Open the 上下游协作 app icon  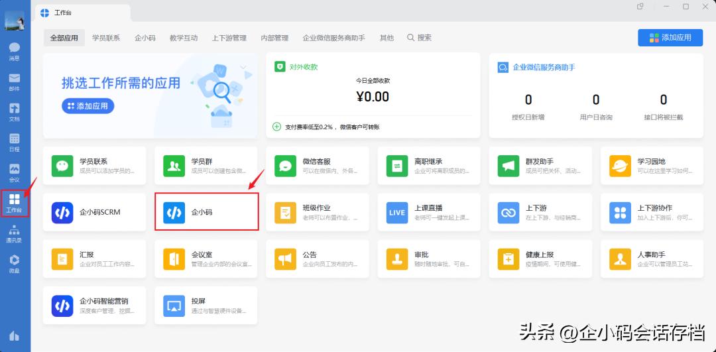[620, 212]
